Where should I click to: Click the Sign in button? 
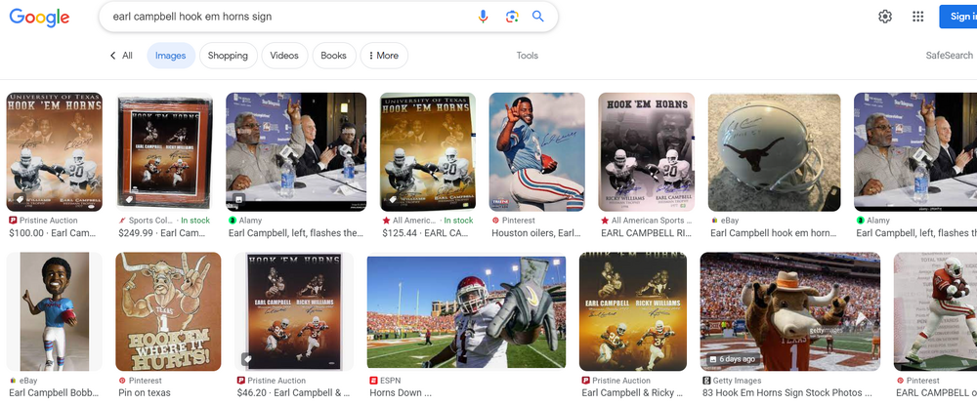click(957, 17)
